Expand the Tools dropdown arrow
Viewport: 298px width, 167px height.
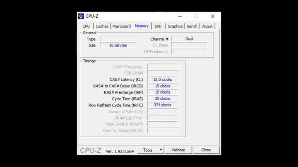(161, 150)
